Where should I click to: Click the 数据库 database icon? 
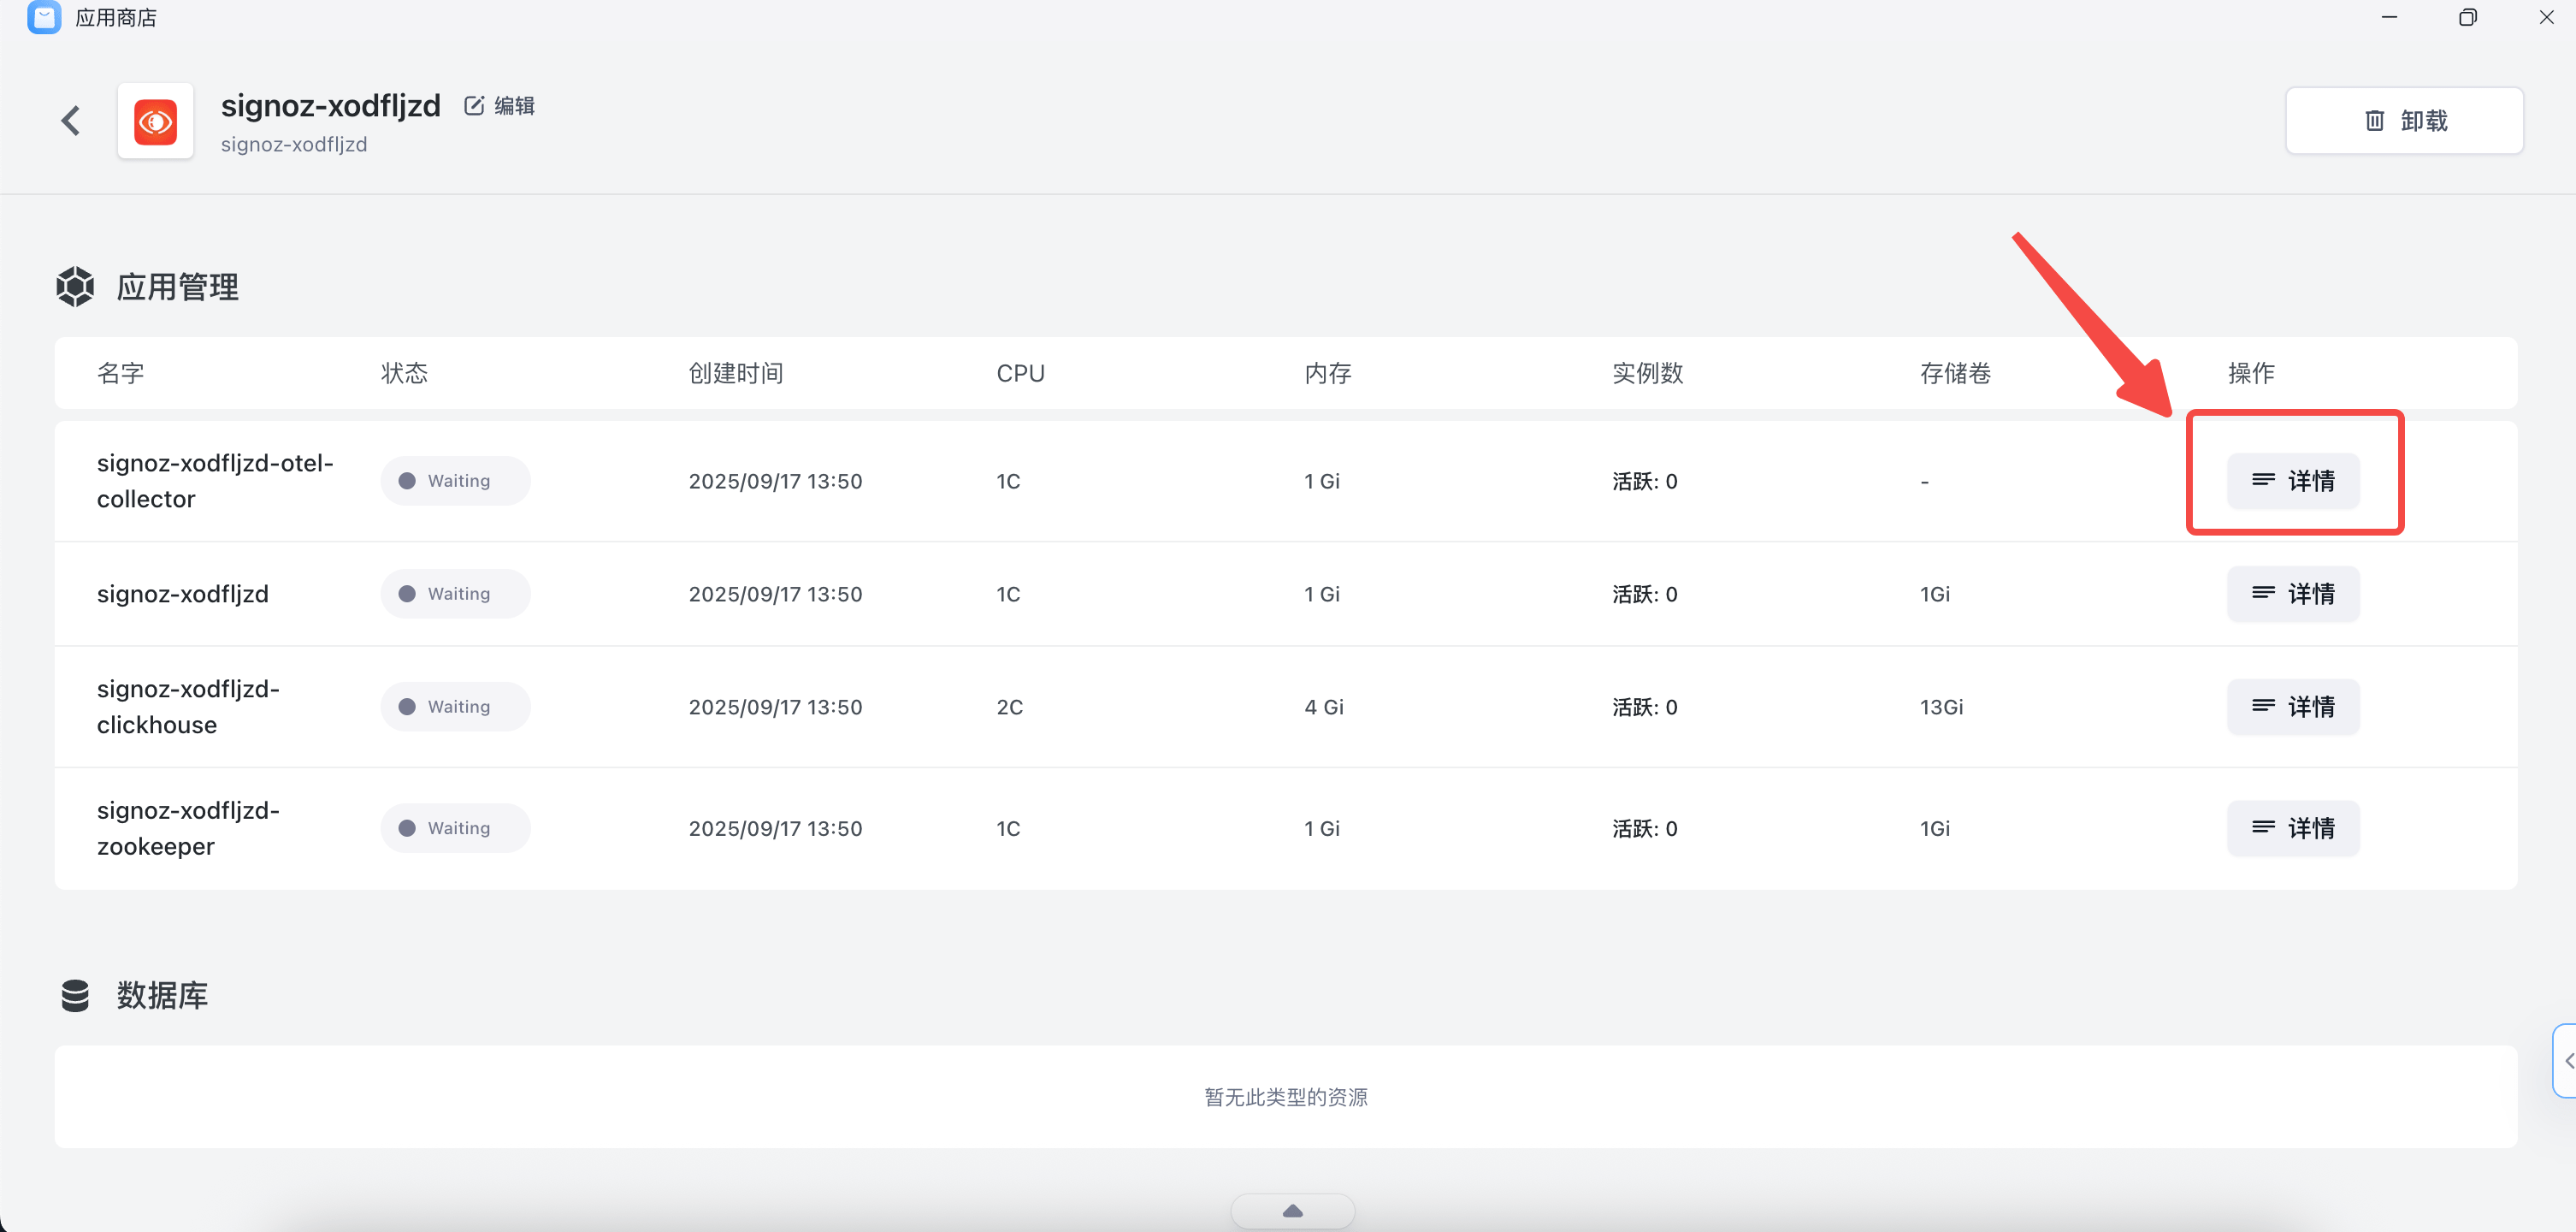[75, 995]
